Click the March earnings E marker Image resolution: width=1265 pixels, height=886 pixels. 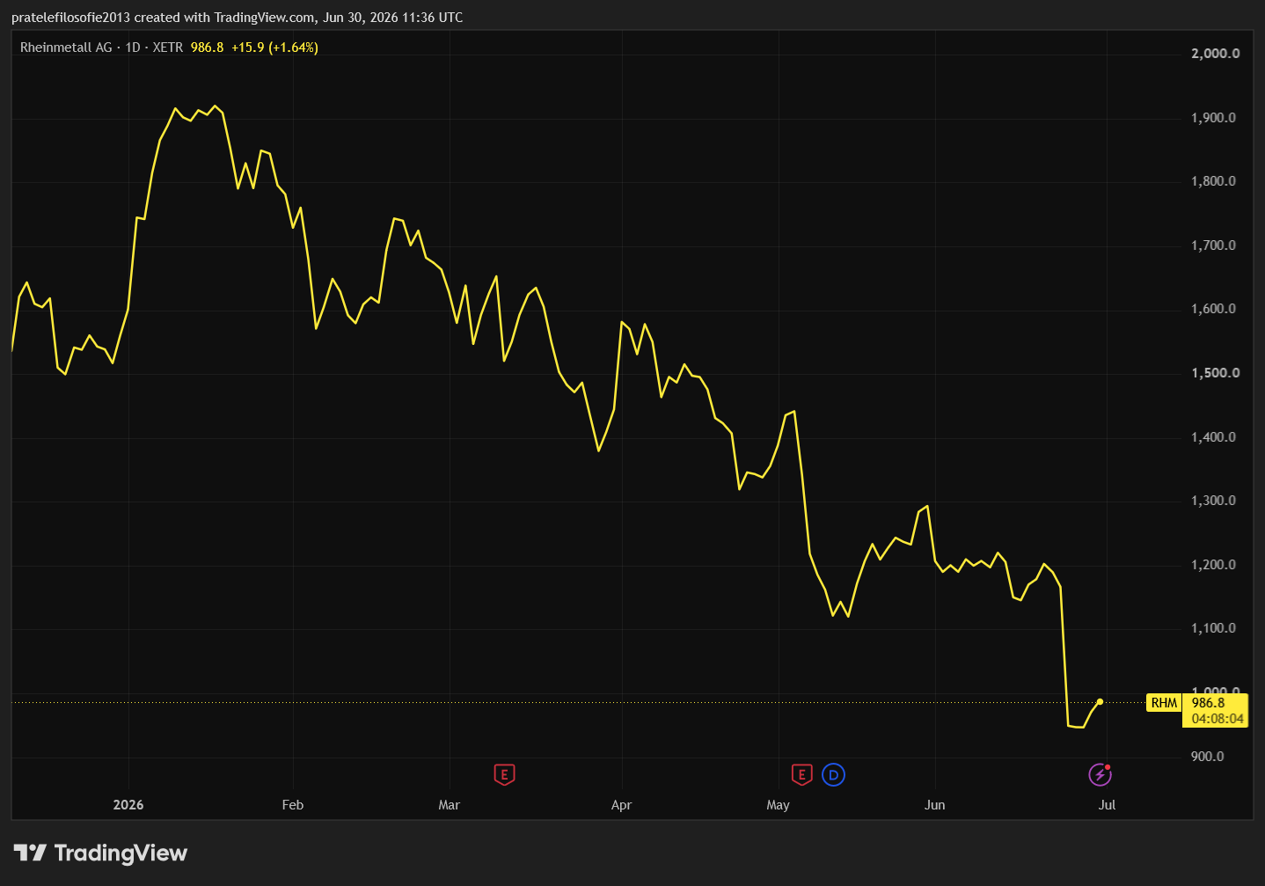click(x=504, y=775)
